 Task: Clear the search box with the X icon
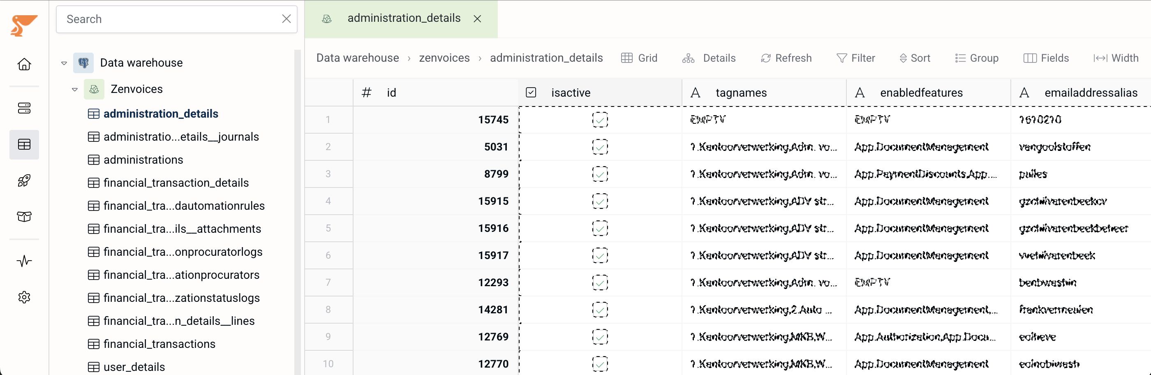(x=287, y=19)
